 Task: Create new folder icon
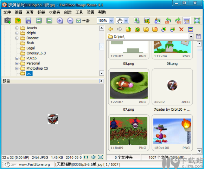(x=155, y=29)
